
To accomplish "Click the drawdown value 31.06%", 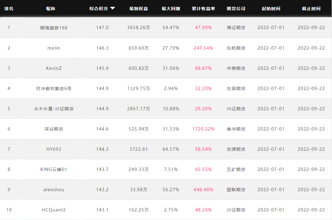I will point(171,68).
